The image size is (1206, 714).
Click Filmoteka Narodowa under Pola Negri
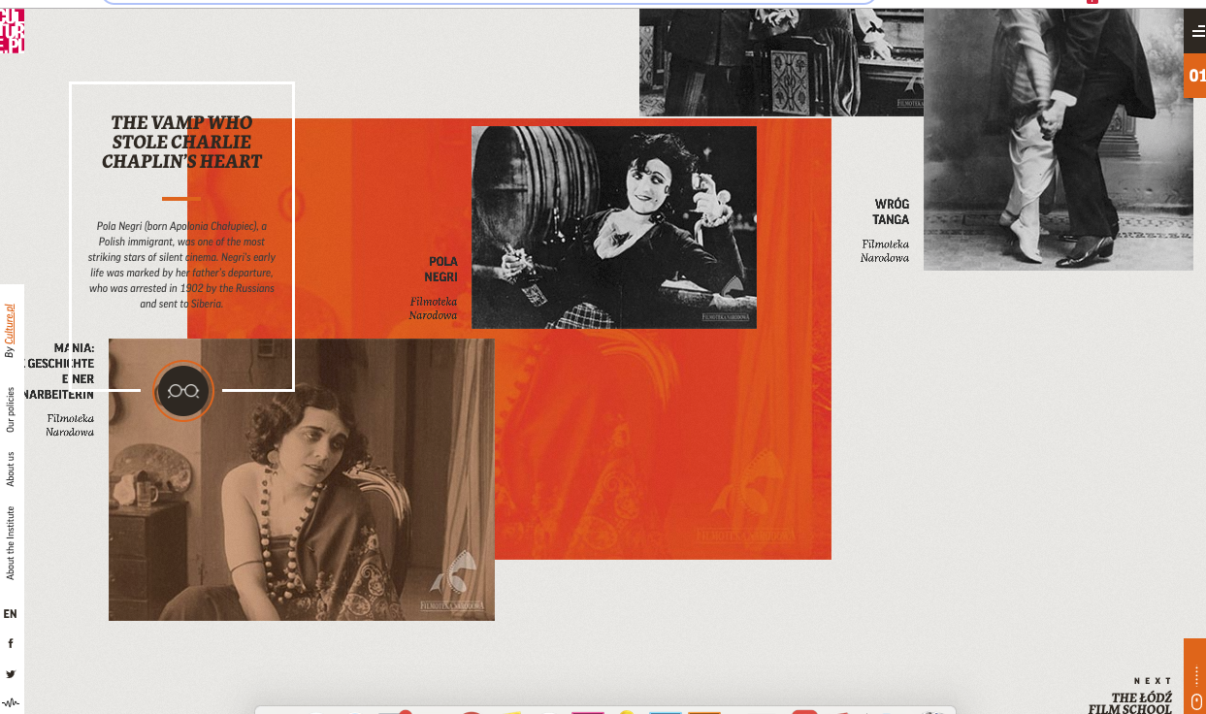[x=433, y=308]
